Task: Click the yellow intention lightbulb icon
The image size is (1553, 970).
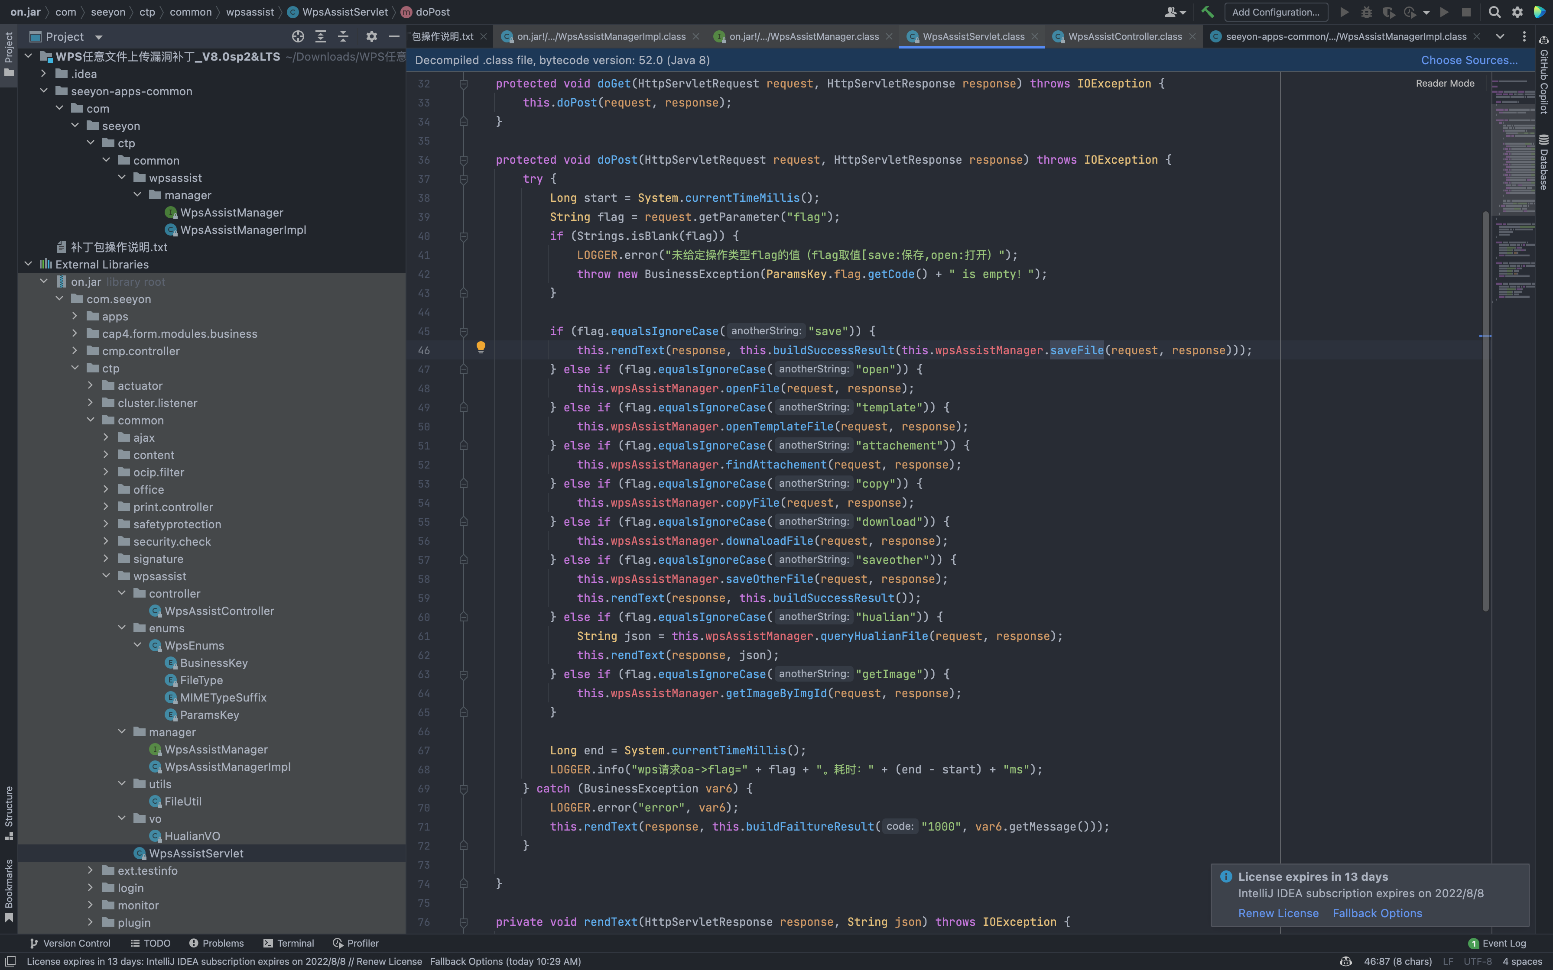Action: click(x=481, y=347)
